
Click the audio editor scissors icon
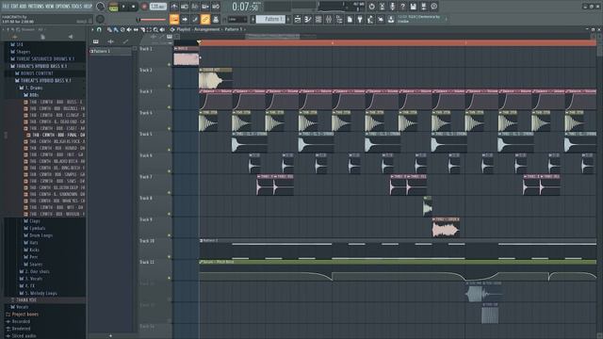click(x=382, y=7)
